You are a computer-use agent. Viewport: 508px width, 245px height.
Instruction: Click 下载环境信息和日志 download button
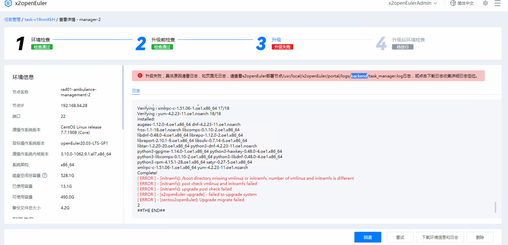tap(440, 237)
